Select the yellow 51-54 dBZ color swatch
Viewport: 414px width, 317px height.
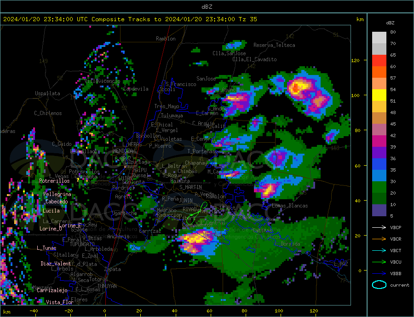379,95
